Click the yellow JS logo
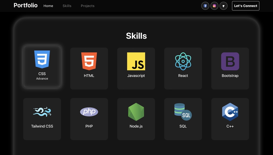 click(x=136, y=61)
